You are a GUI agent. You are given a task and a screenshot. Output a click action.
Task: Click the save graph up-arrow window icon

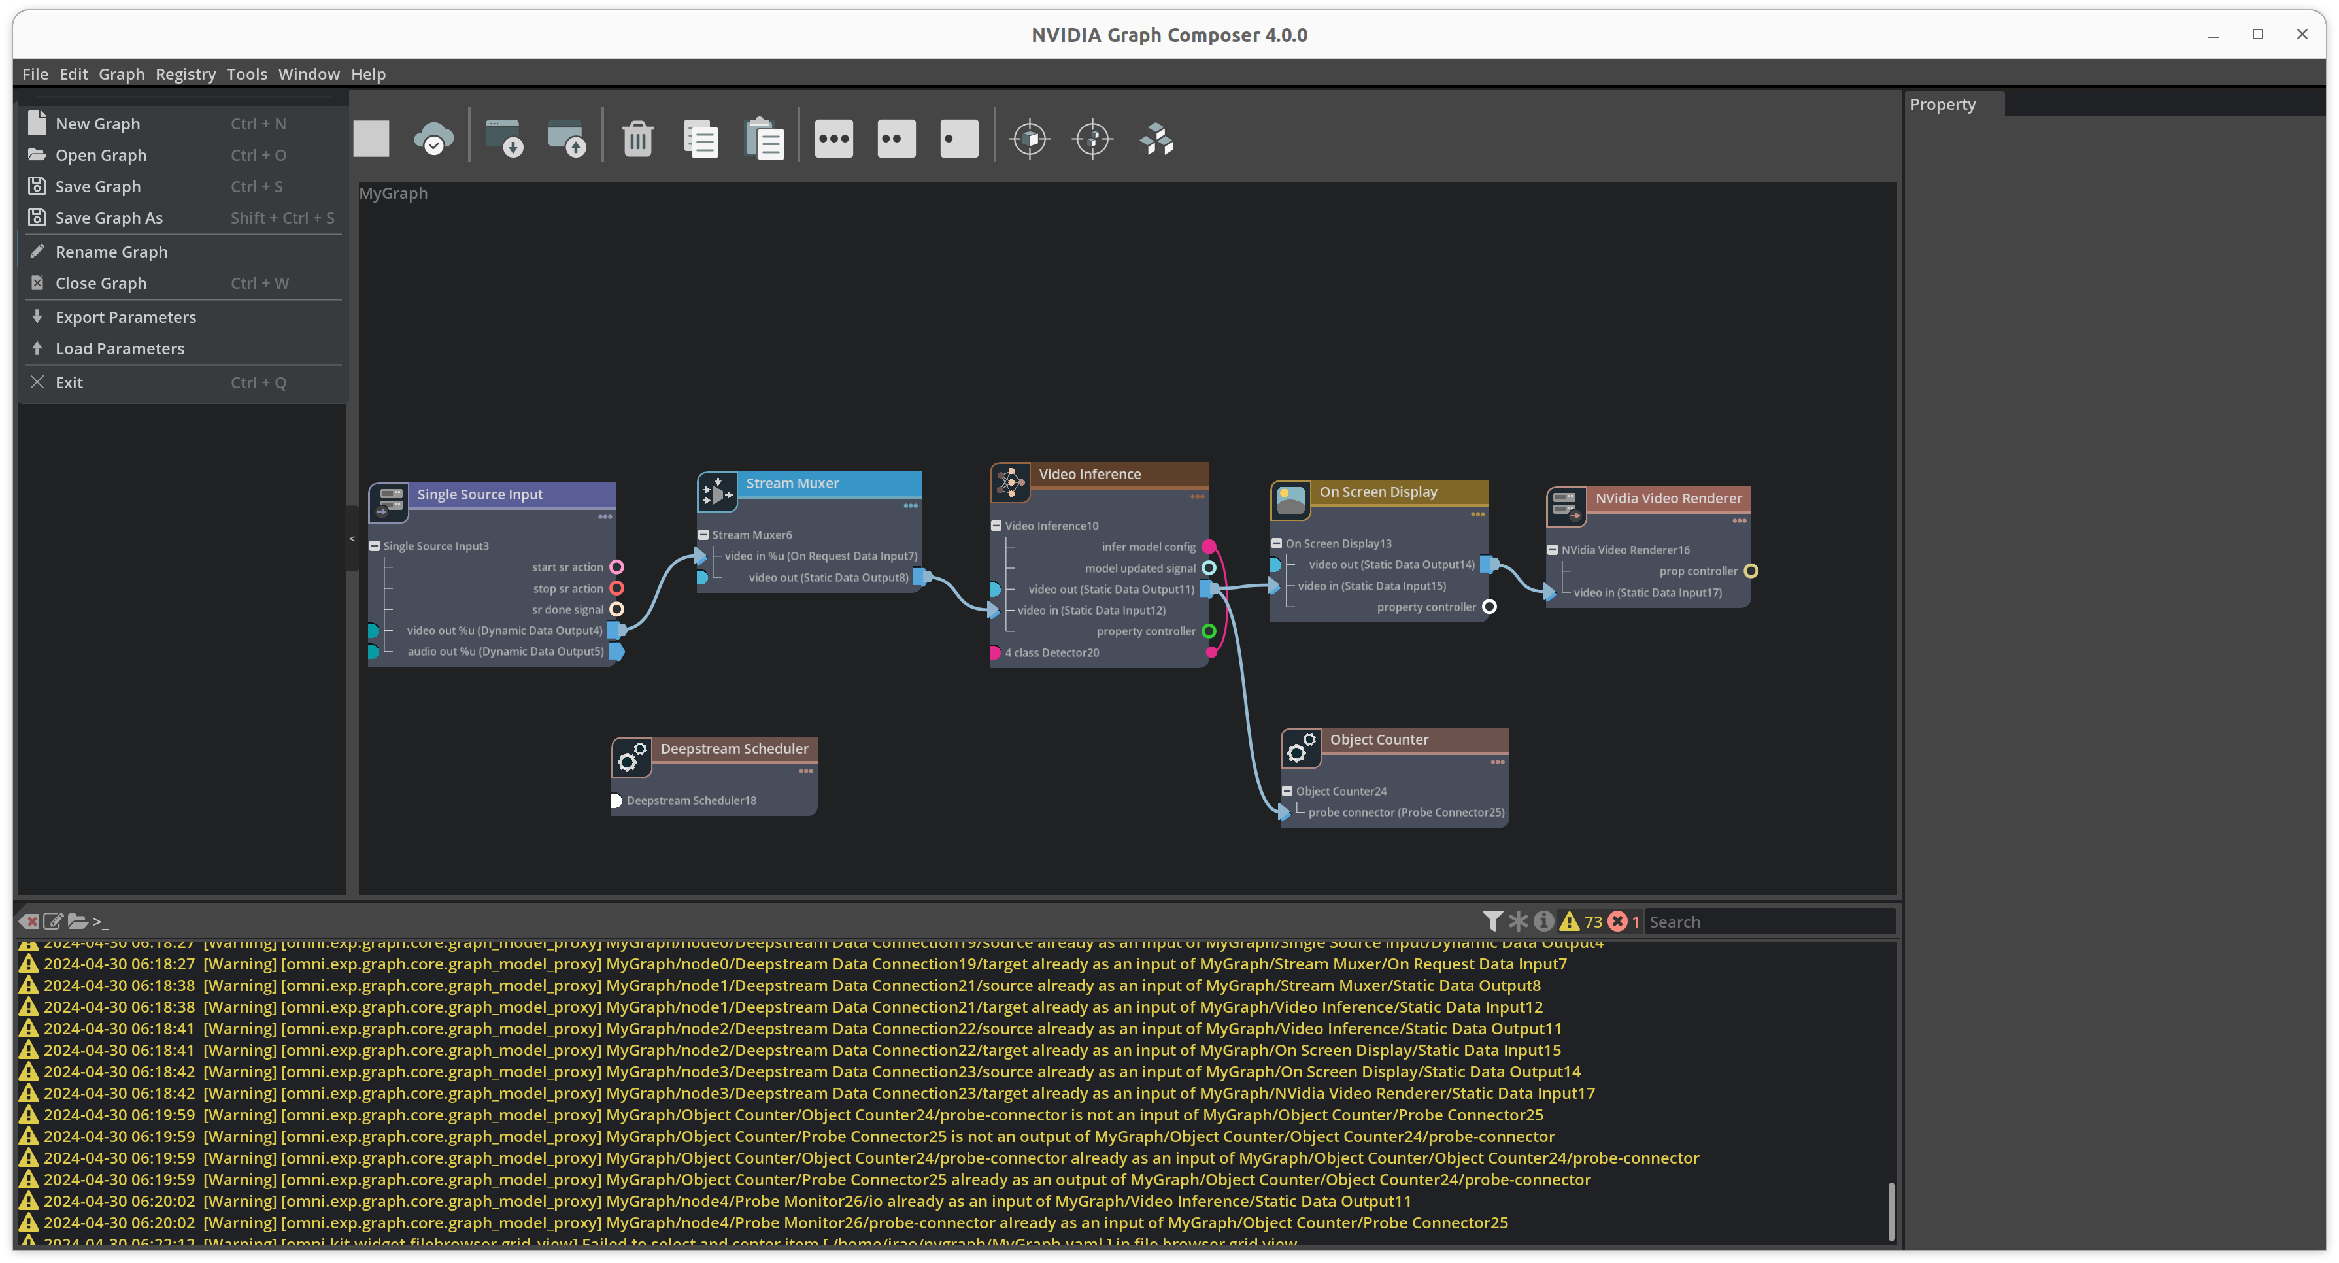tap(567, 139)
